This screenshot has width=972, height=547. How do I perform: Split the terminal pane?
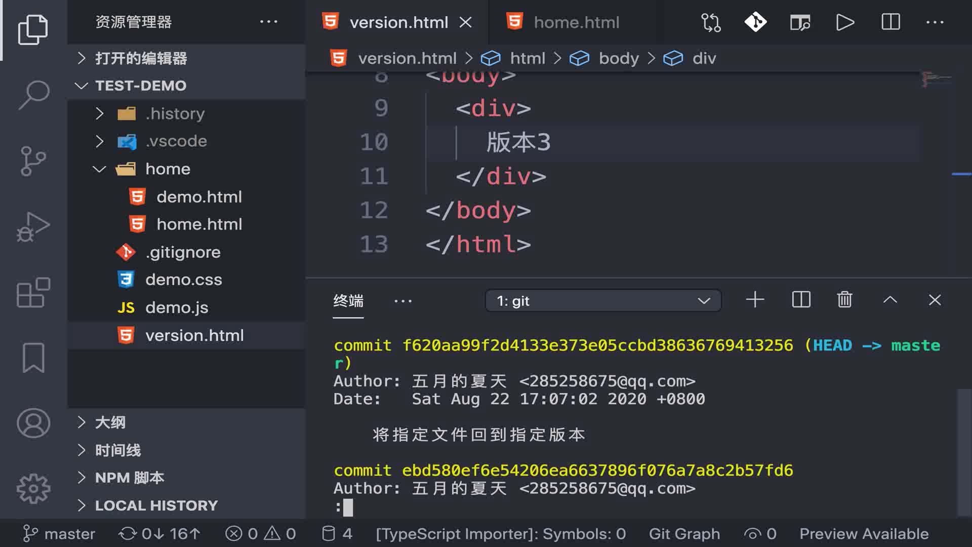click(x=801, y=300)
